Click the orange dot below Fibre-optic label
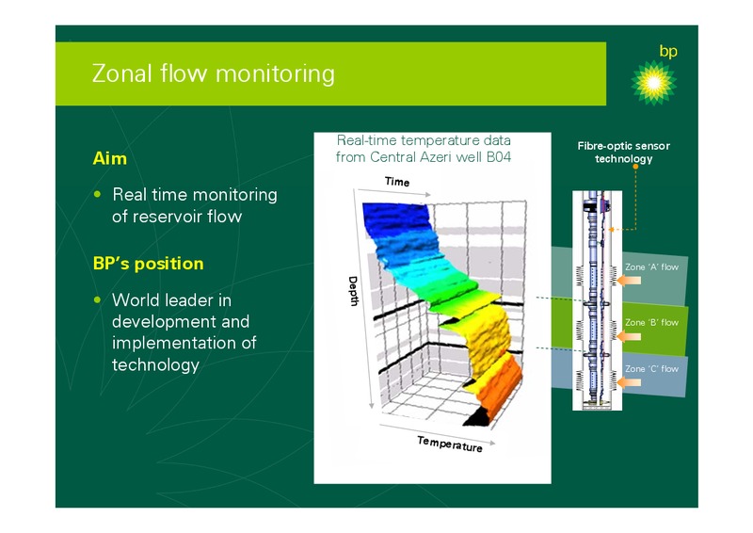The height and width of the screenshot is (533, 753). coord(635,167)
